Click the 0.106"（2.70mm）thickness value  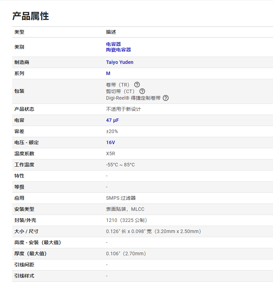(126, 254)
